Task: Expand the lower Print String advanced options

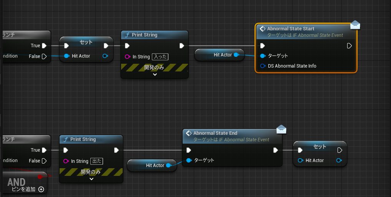Action: point(92,179)
